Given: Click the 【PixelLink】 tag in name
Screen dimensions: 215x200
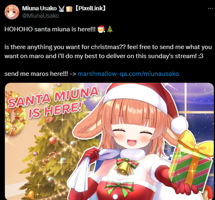Looking at the screenshot, I should [91, 8].
